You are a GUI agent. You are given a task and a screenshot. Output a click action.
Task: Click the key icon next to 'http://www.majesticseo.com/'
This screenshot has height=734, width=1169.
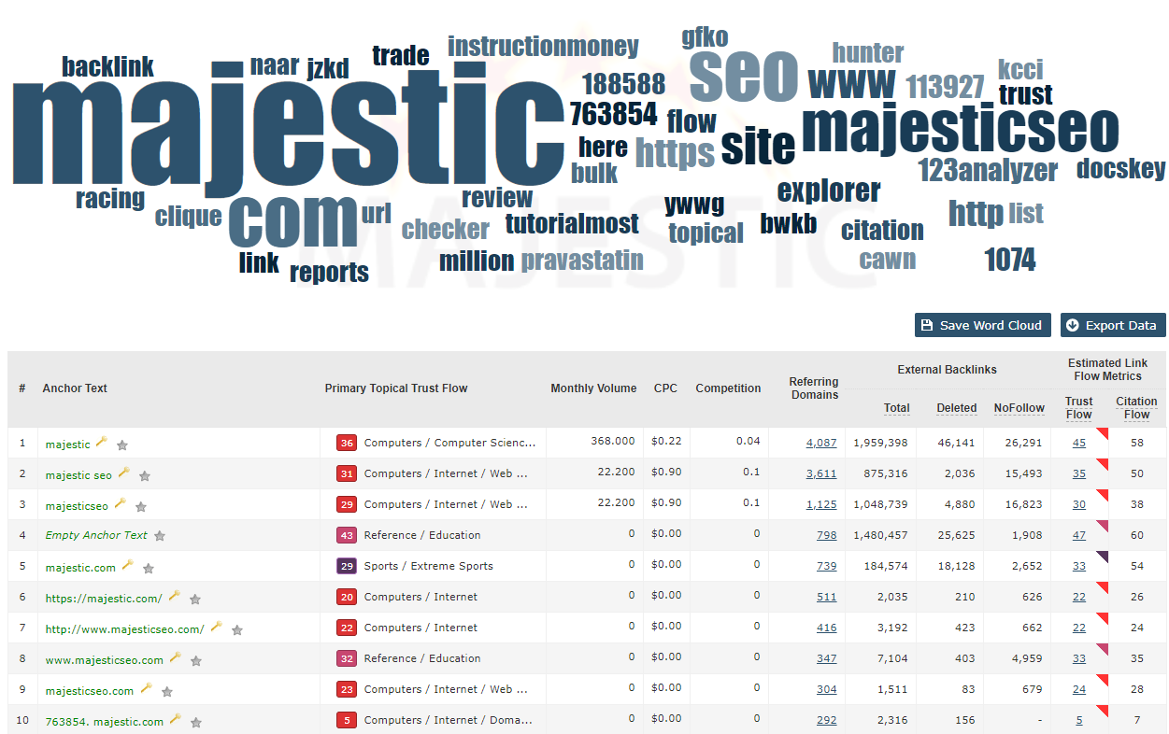coord(216,628)
